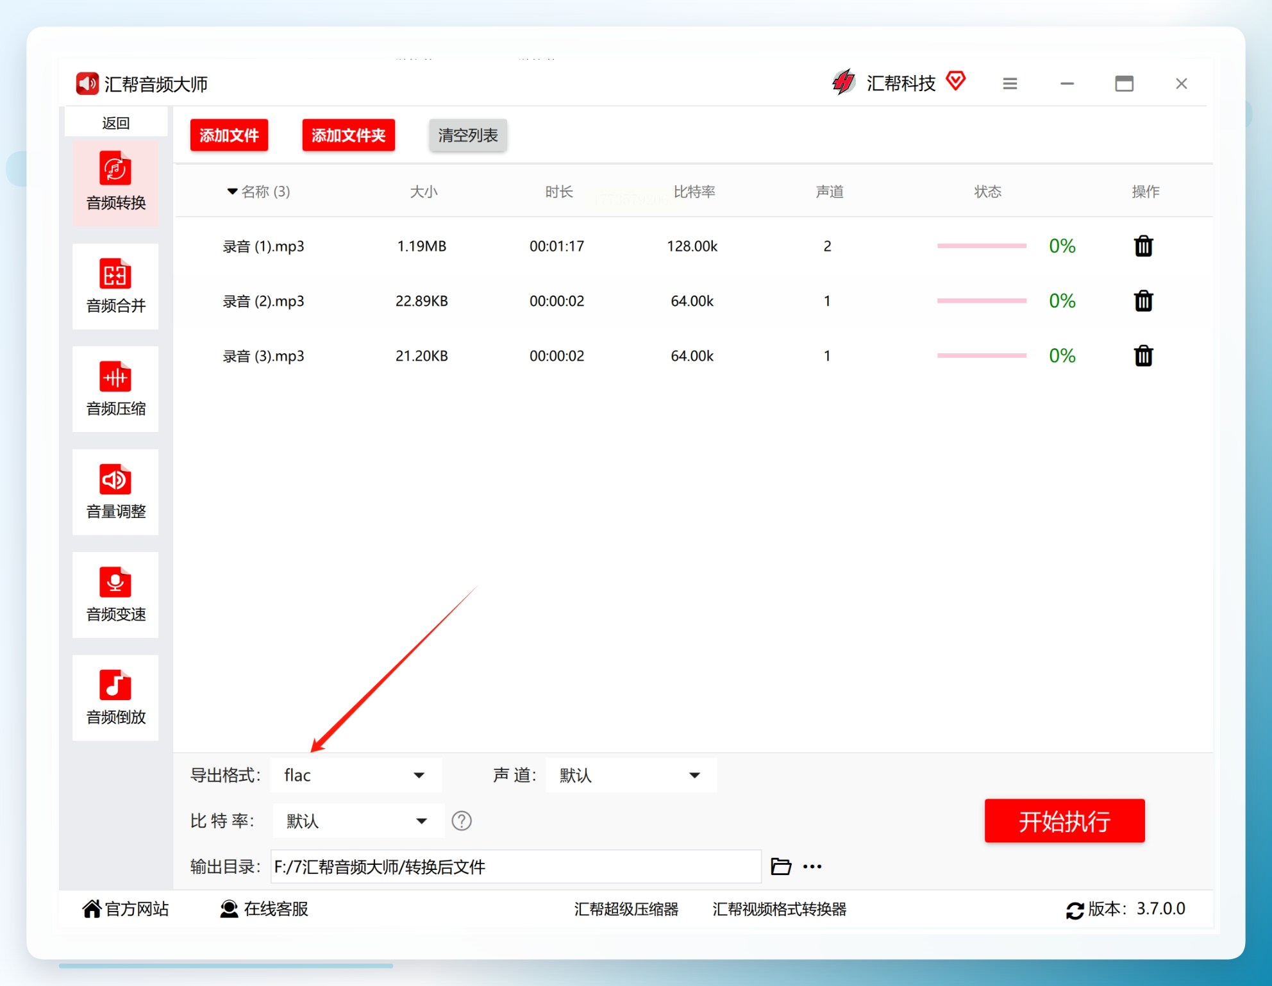Open the 导出格式 flac dropdown
The height and width of the screenshot is (986, 1272).
(x=356, y=775)
